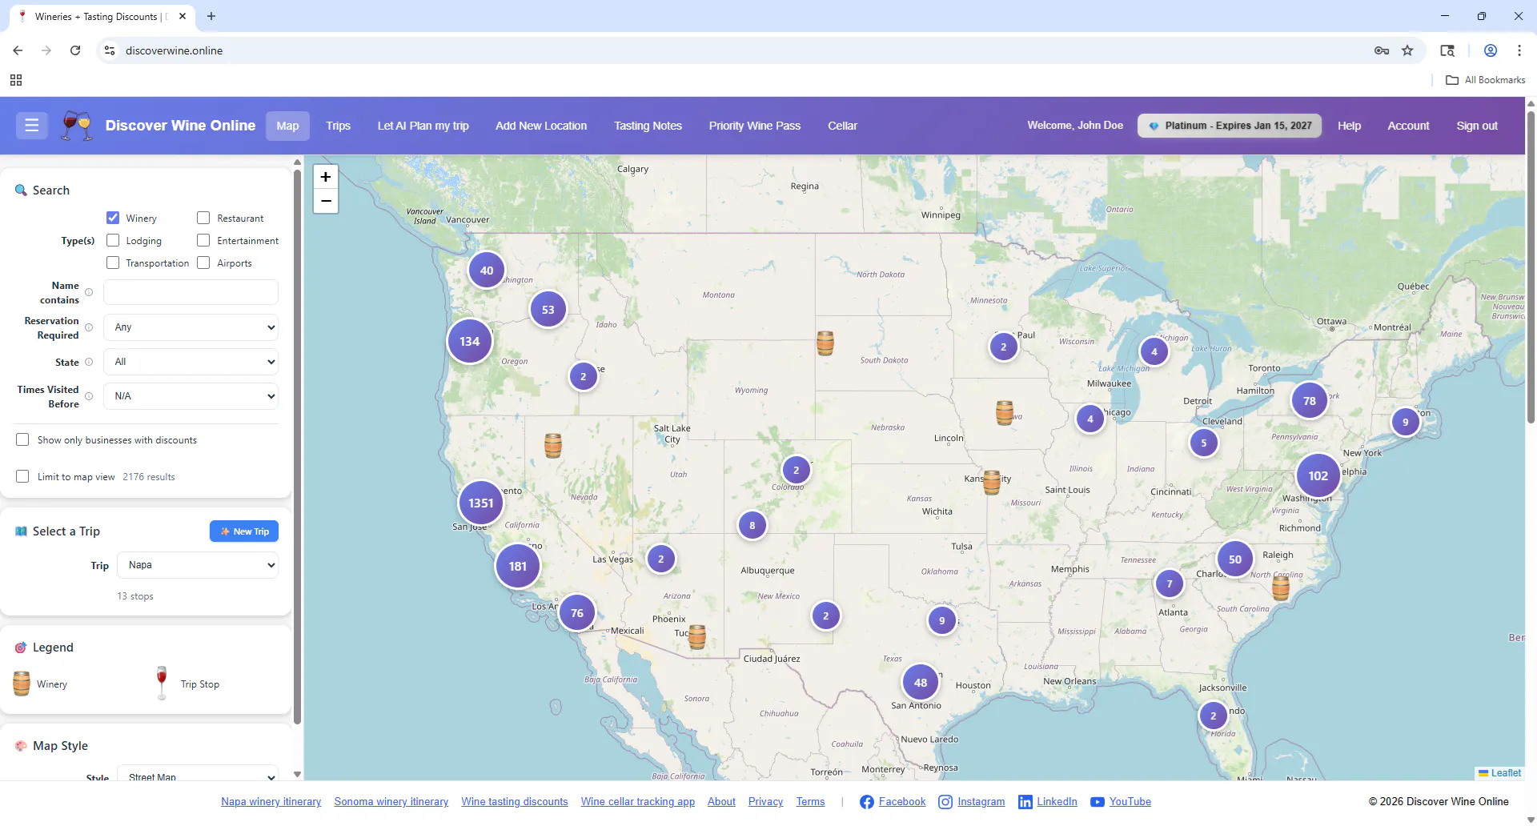Select the winery barrel marker in South Carolina

(x=1281, y=588)
